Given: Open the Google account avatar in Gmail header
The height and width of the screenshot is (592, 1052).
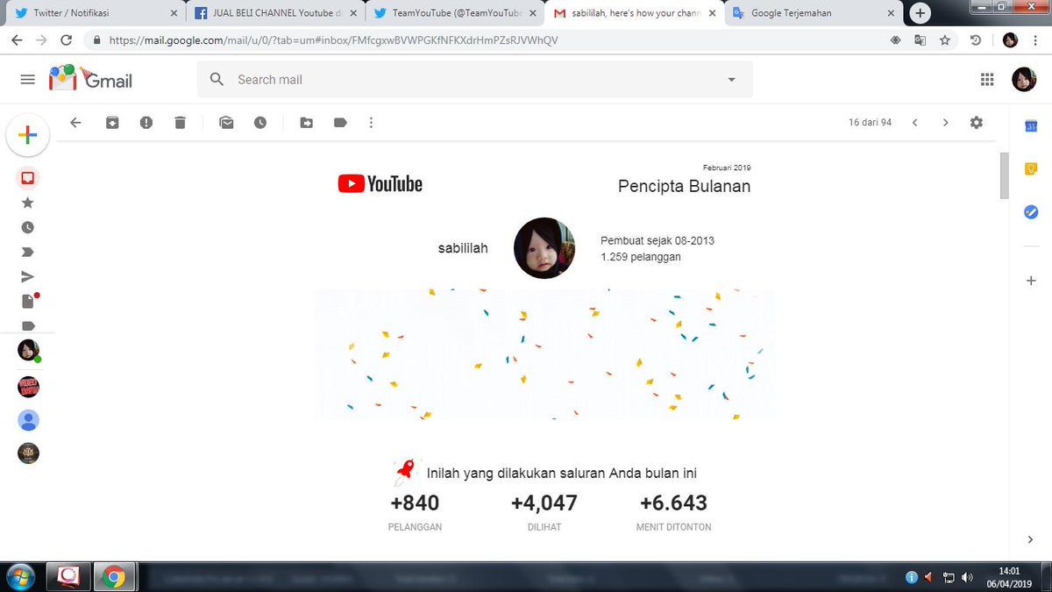Looking at the screenshot, I should tap(1024, 80).
